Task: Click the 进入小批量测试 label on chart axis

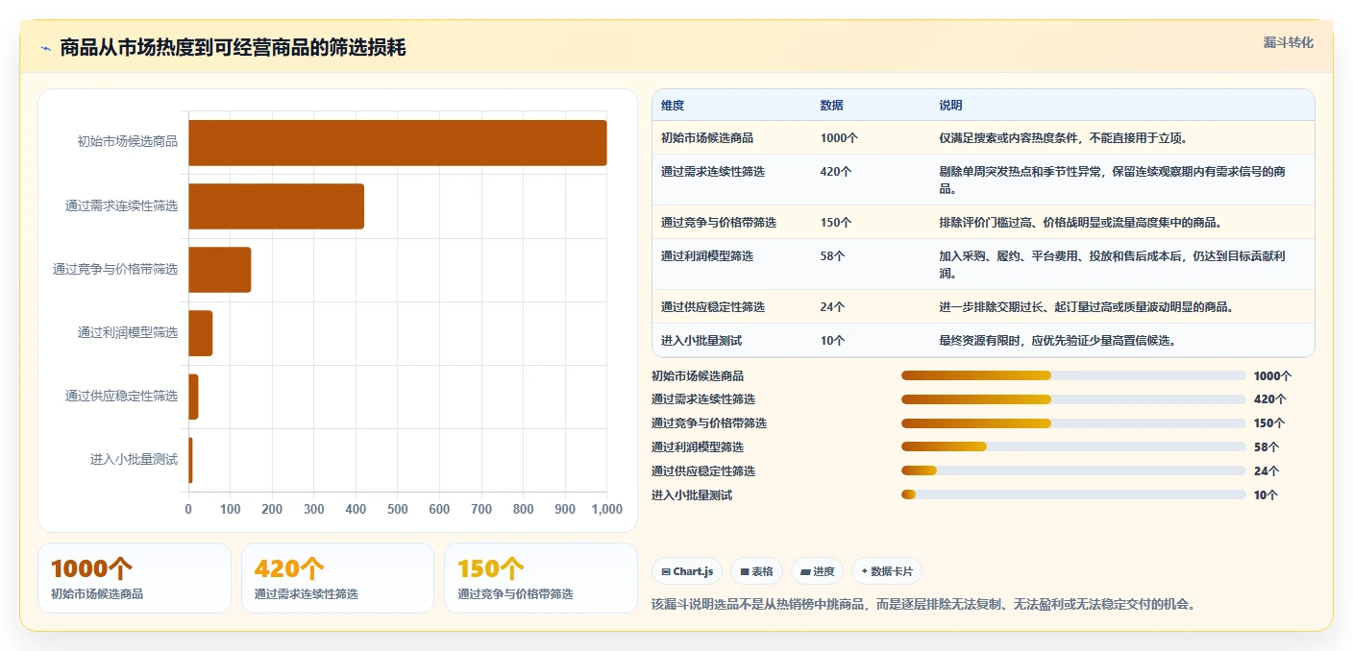Action: [x=134, y=459]
